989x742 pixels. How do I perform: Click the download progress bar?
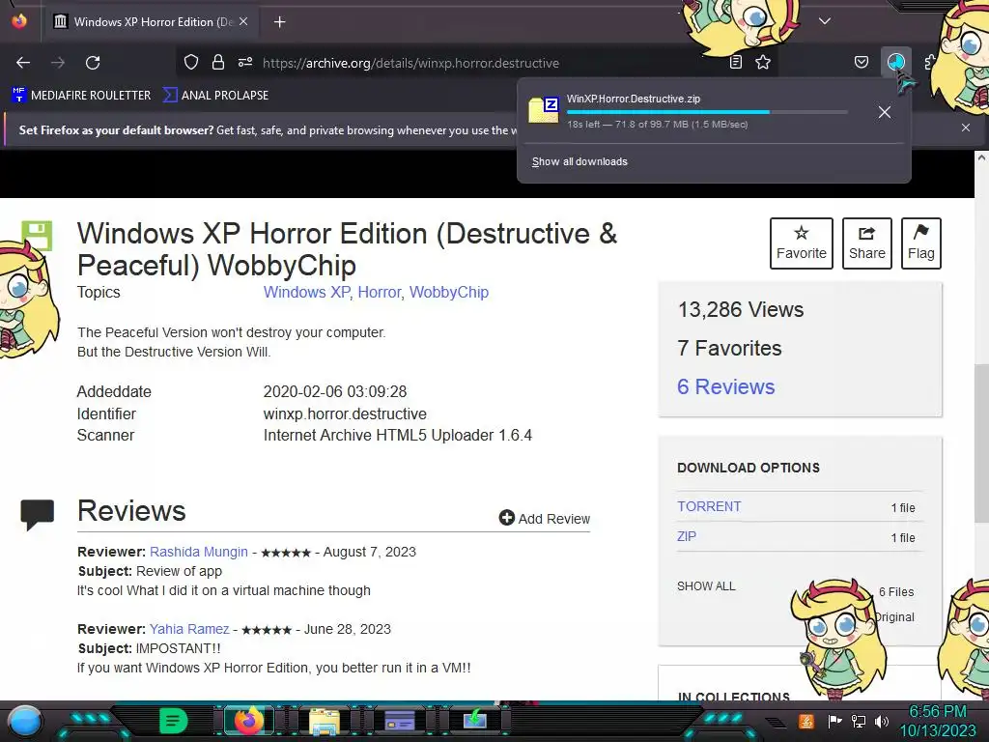(707, 112)
